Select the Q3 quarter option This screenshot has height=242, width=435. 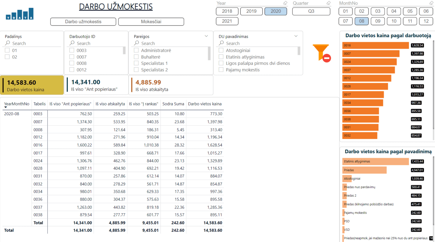(311, 11)
